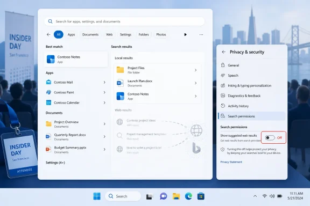310x206 pixels.
Task: Switch to Apps filter tab
Action: click(x=71, y=34)
